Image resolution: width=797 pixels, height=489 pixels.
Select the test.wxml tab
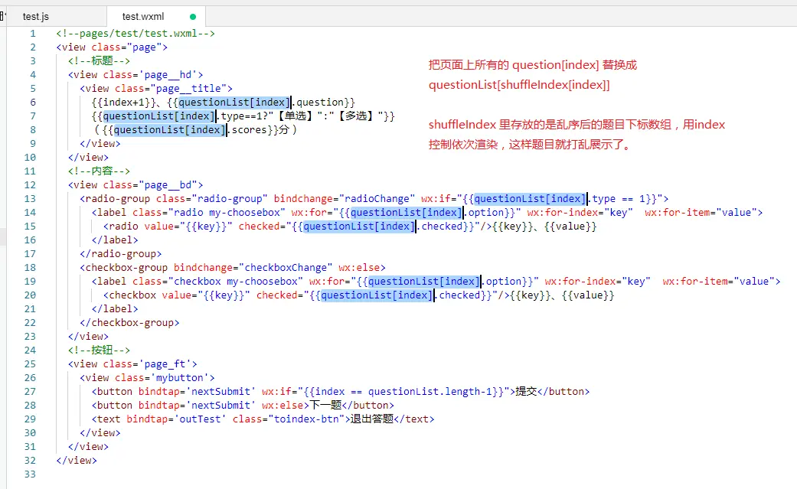point(143,16)
